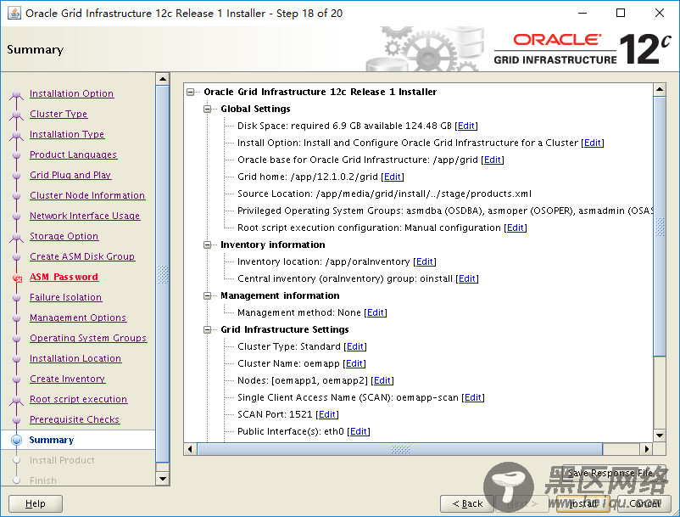Go to Operating System Groups step
The height and width of the screenshot is (517, 680).
coord(88,339)
